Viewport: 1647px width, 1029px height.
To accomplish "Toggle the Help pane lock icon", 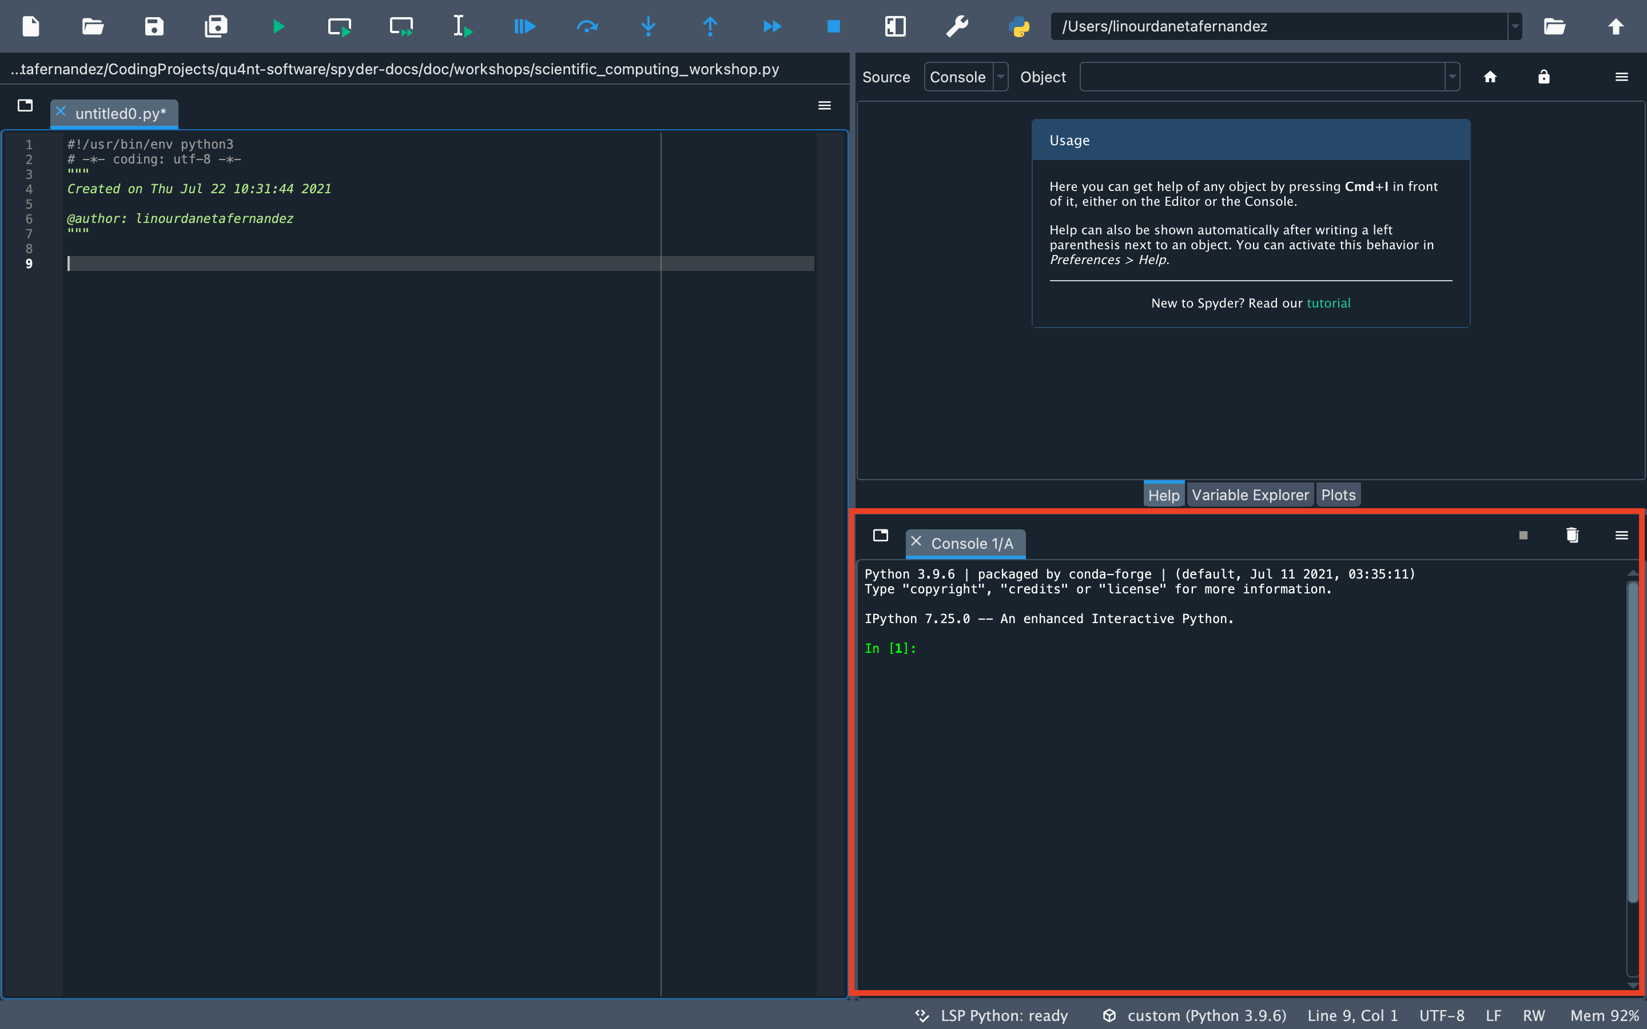I will tap(1543, 76).
